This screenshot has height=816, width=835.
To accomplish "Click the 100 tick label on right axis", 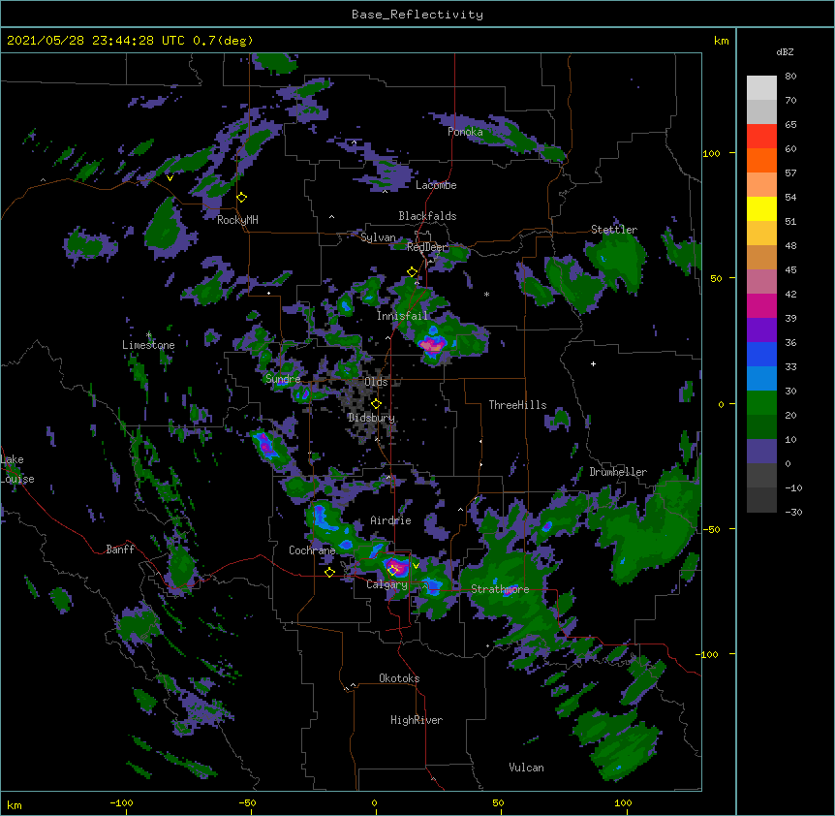I will point(711,153).
